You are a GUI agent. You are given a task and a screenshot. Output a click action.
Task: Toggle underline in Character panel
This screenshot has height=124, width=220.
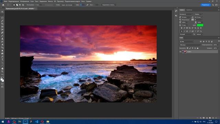[198, 28]
